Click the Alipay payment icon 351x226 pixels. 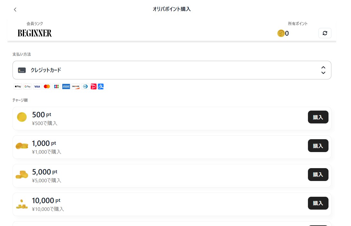tap(101, 86)
